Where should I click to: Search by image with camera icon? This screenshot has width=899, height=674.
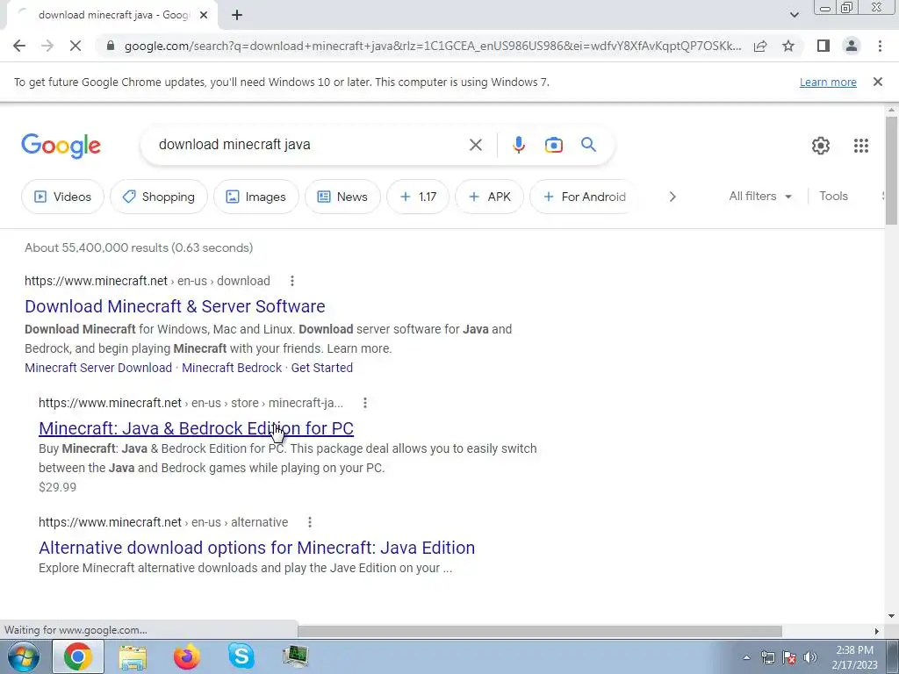pos(553,145)
